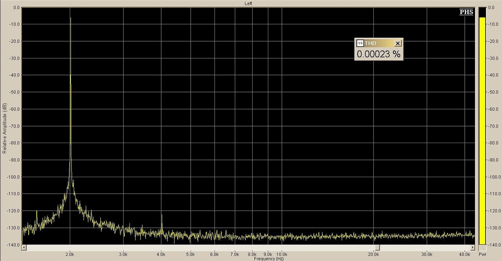Click the "4.0k" frequency axis label
The image size is (502, 261).
[162, 254]
